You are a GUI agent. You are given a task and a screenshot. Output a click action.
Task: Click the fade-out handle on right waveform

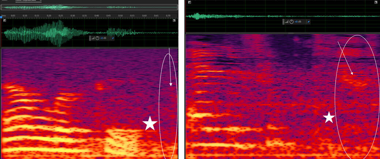(x=377, y=3)
